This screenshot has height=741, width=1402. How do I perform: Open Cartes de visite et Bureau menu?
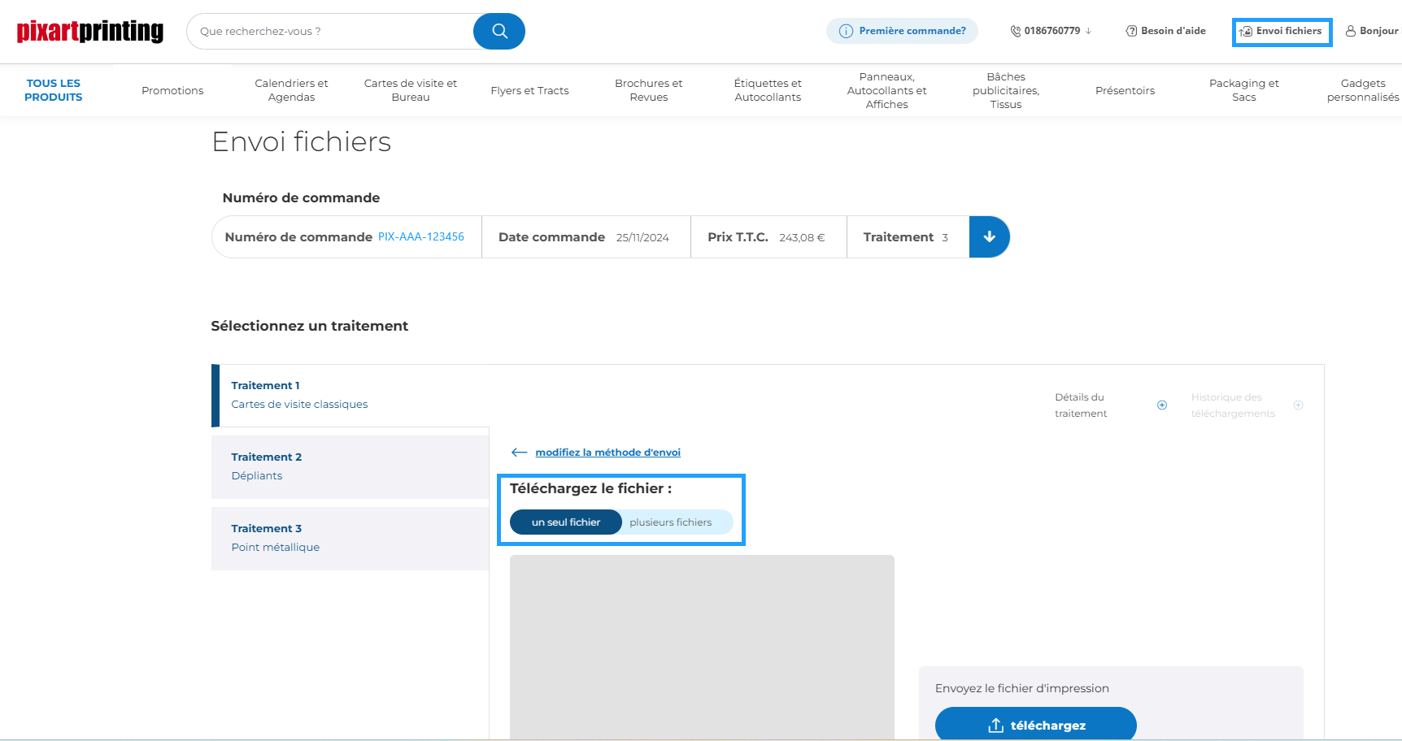tap(411, 90)
